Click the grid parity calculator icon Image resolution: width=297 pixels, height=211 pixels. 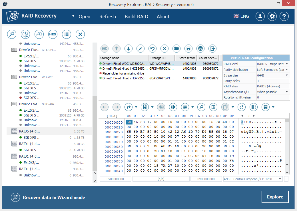tap(213, 107)
